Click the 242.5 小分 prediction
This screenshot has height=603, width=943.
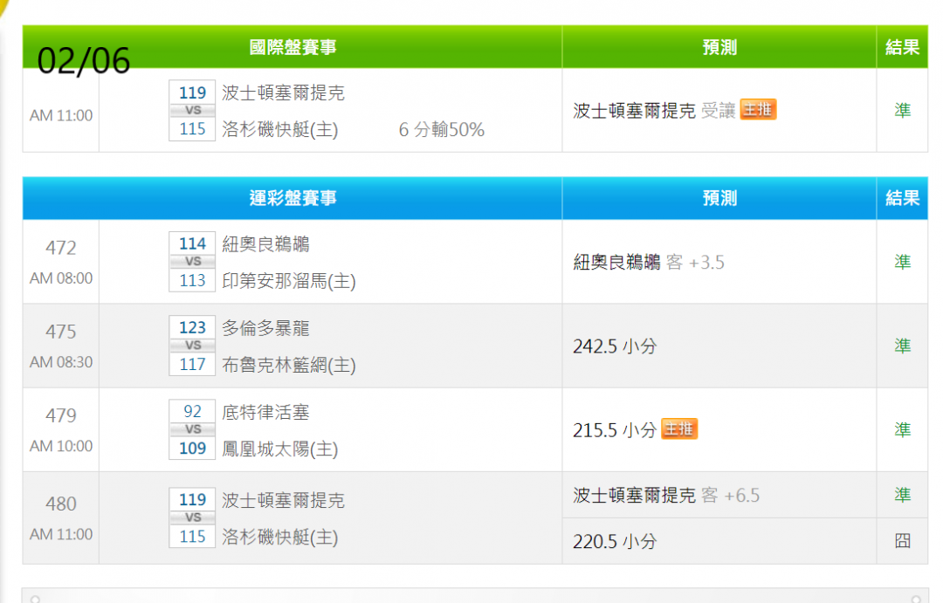[x=615, y=346]
